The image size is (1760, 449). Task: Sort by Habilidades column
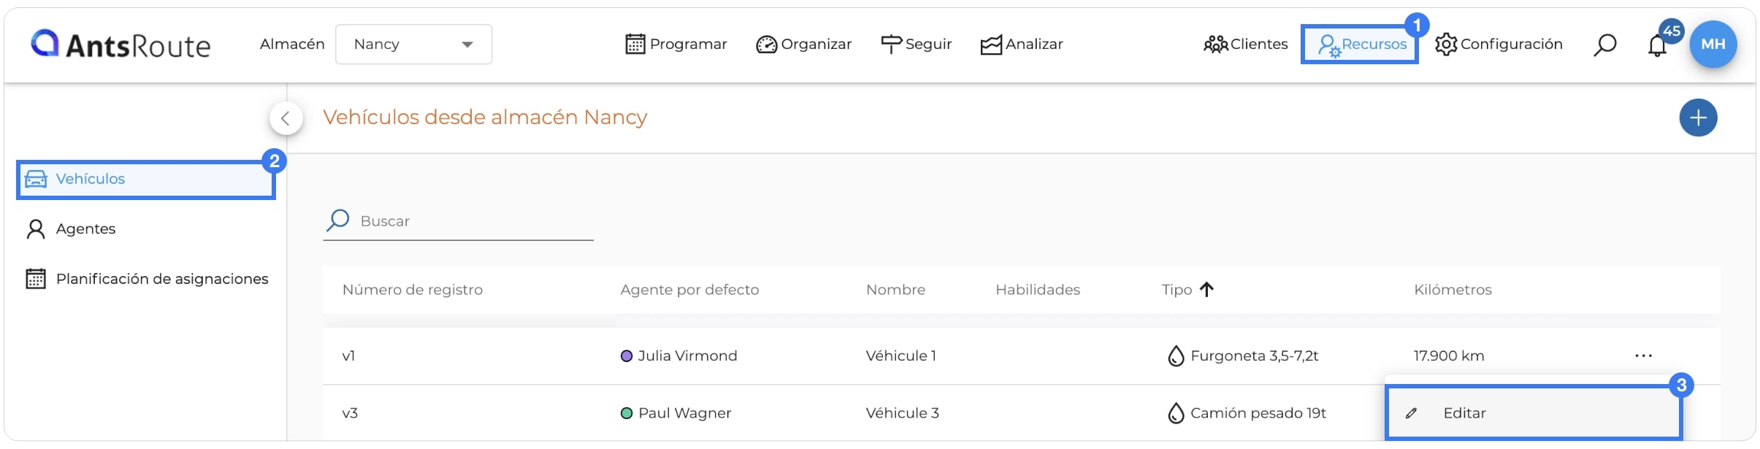(1038, 290)
